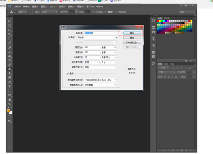
Task: Select the Blur tool
Action: (10, 73)
